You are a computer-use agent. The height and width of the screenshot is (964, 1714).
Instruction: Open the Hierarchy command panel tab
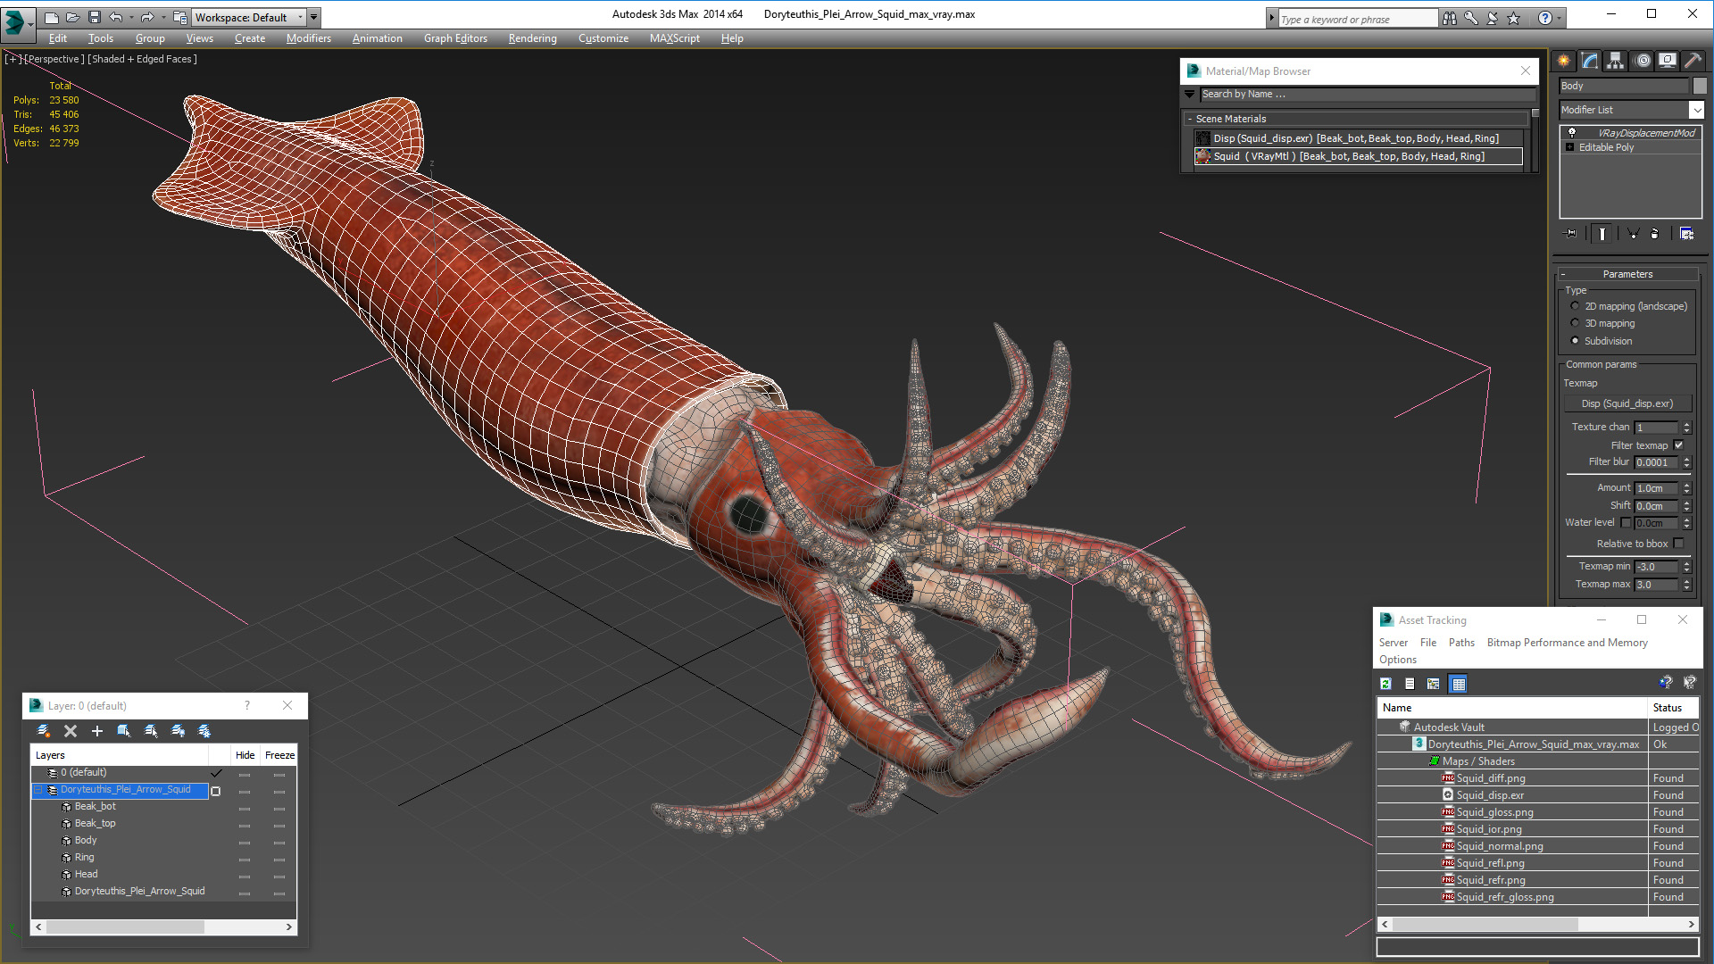[1616, 61]
